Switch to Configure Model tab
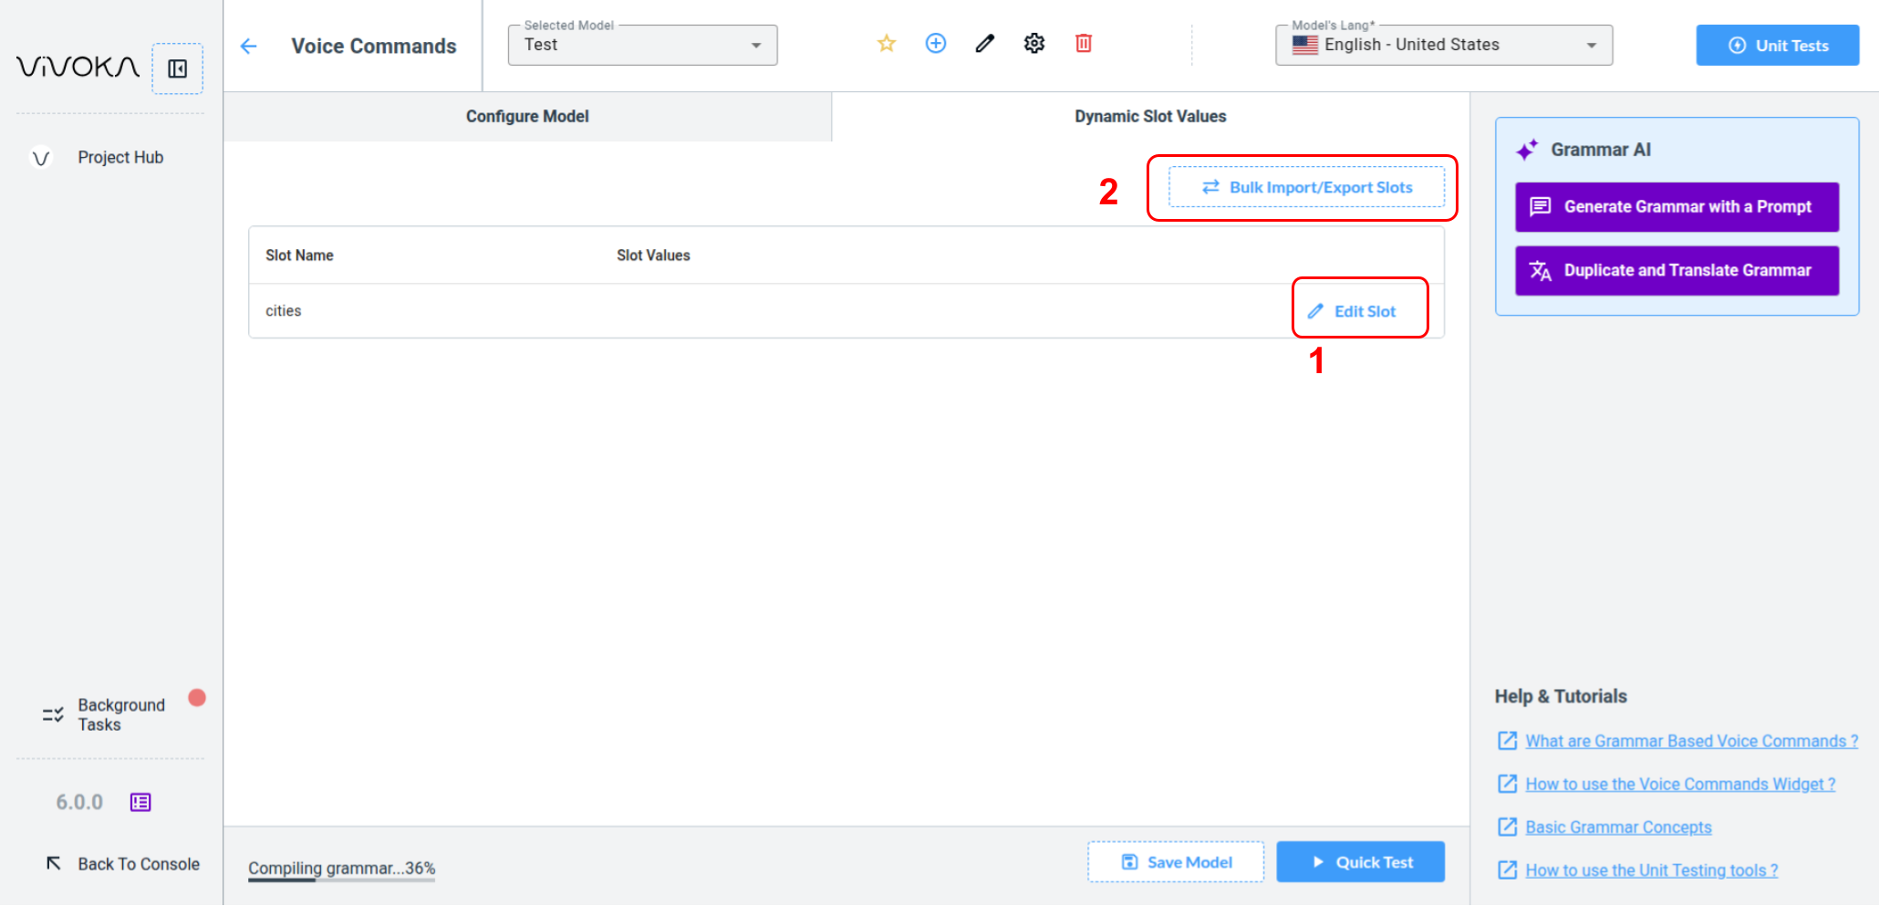1879x906 pixels. [527, 116]
